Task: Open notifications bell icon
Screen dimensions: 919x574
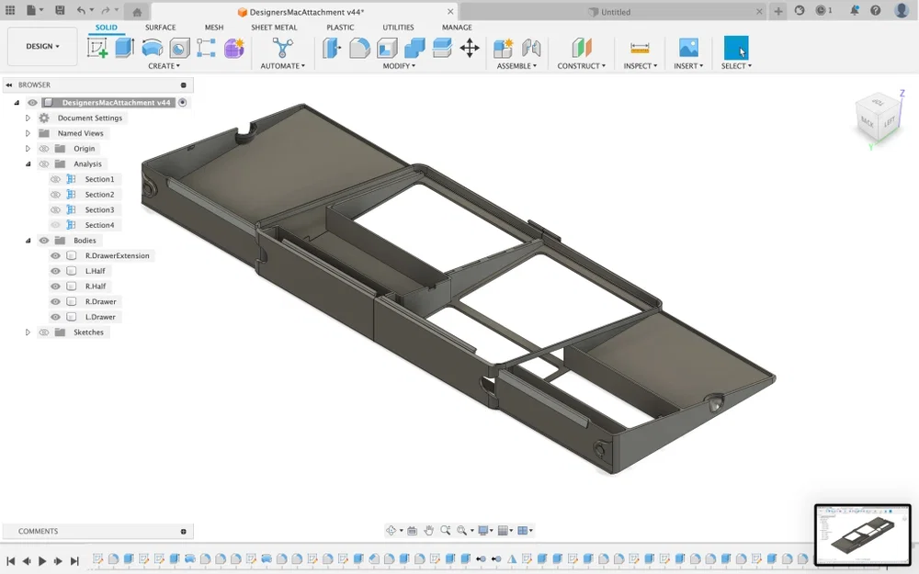Action: [x=855, y=10]
